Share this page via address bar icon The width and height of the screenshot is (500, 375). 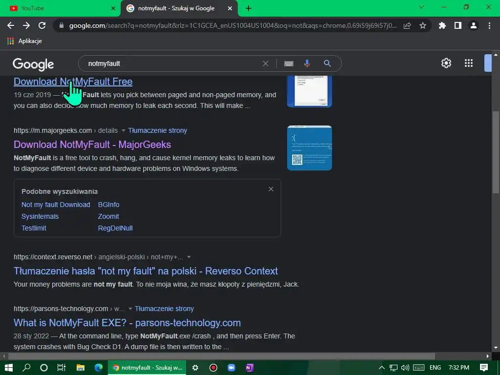pos(407,25)
